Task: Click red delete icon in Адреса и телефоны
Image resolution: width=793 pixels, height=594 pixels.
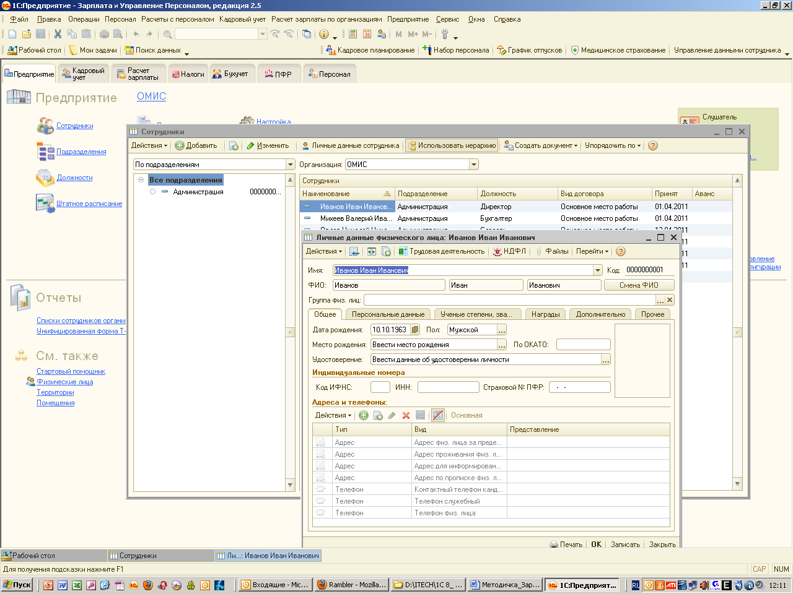Action: (x=406, y=415)
